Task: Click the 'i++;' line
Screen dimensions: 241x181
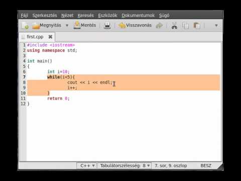Action: [72, 88]
